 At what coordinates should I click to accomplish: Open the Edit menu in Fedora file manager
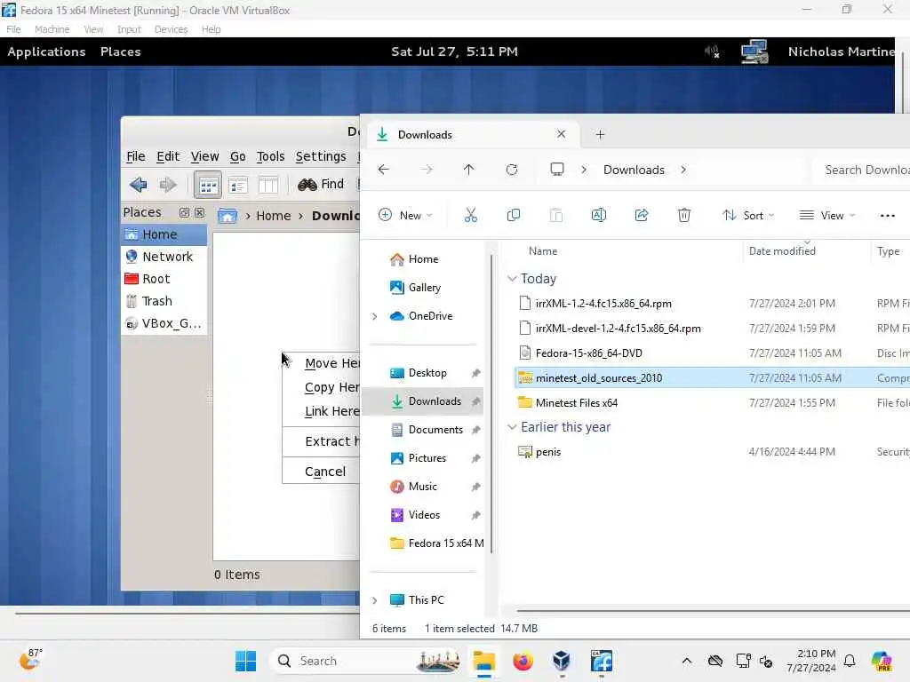coord(168,156)
